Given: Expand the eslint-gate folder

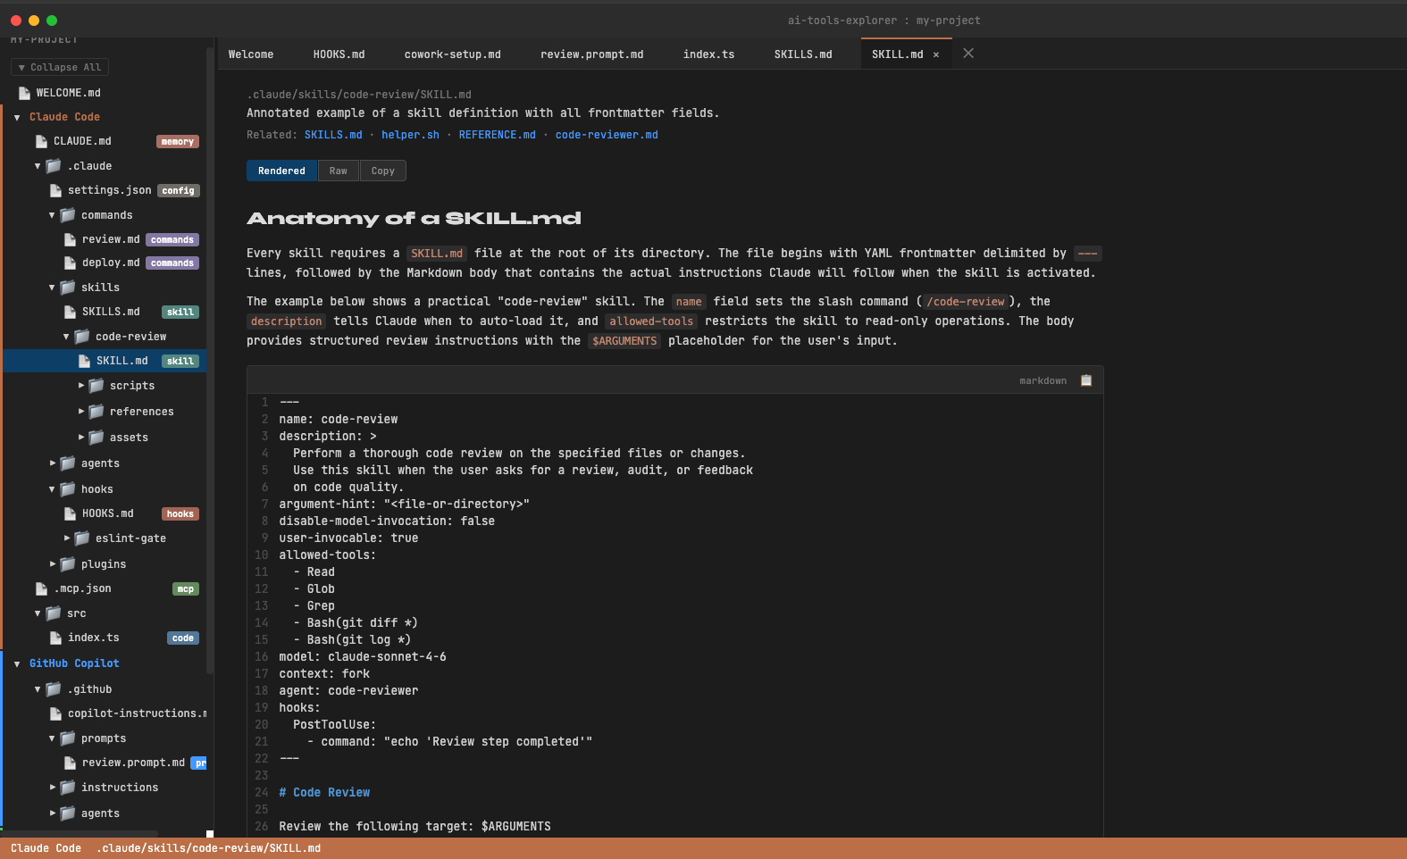Looking at the screenshot, I should tap(67, 538).
